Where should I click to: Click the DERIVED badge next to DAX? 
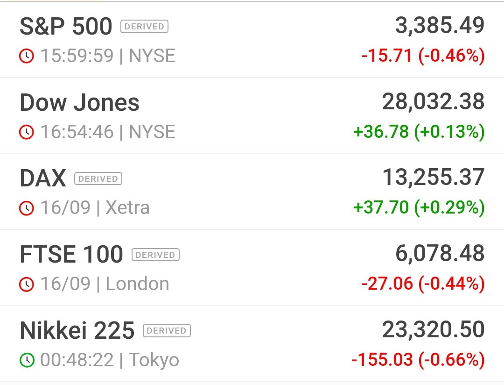(x=98, y=178)
